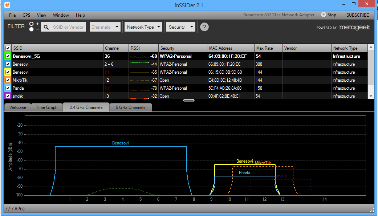Toggle the MikroTik network checkbox
The image size is (378, 216).
8,80
